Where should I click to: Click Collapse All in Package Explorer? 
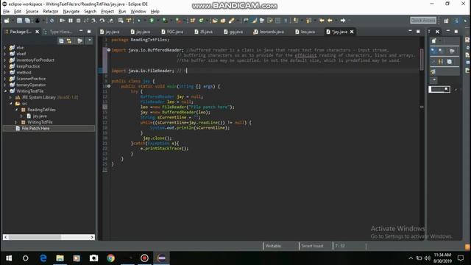tap(61, 41)
